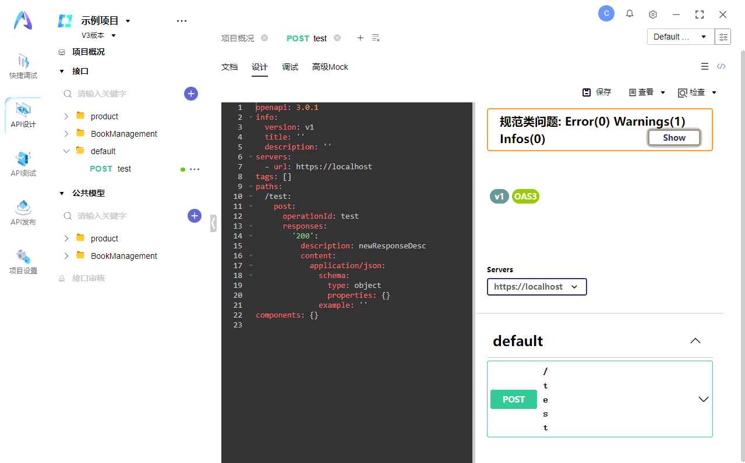The height and width of the screenshot is (463, 745).
Task: Select the 项目概况 open tab
Action: tap(238, 38)
